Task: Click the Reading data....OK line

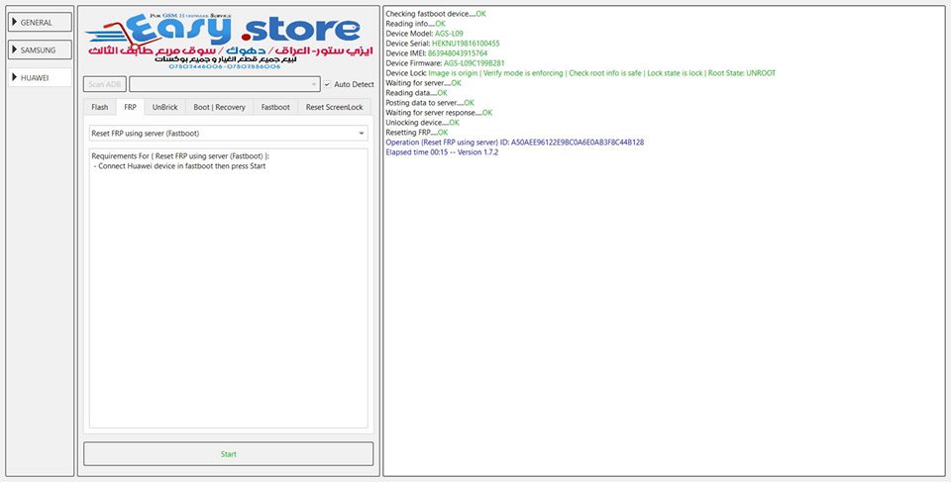Action: [x=417, y=93]
